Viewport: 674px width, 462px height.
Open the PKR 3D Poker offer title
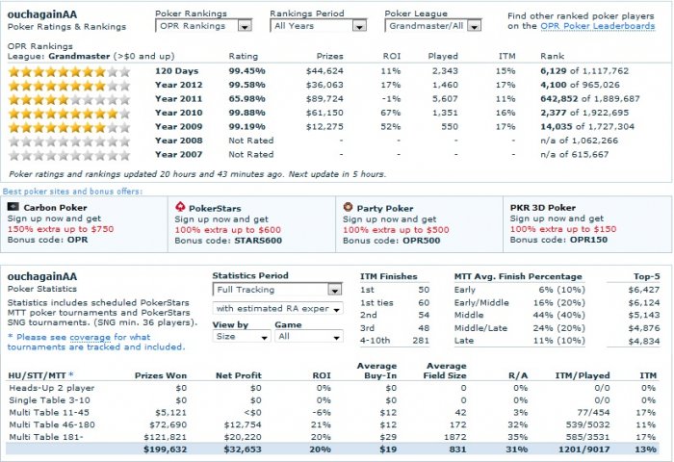[x=542, y=208]
